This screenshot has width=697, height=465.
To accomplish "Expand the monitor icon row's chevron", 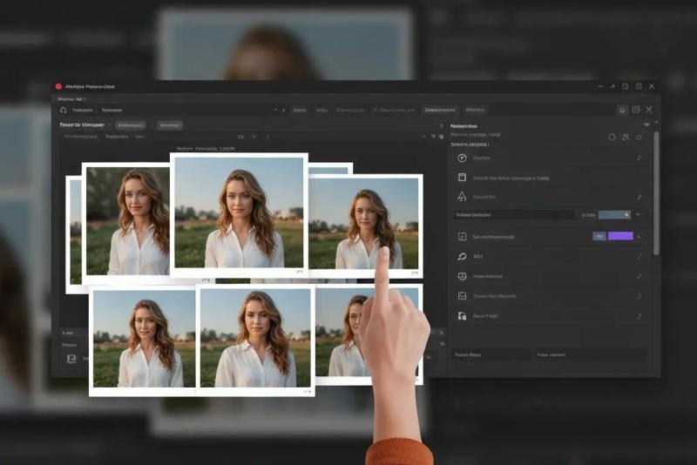I will pyautogui.click(x=639, y=276).
